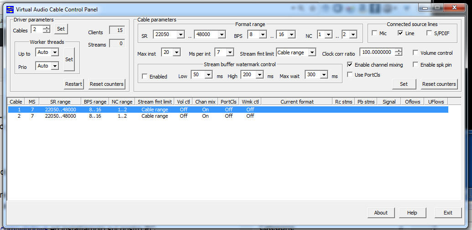Click the Signal column header

point(389,102)
